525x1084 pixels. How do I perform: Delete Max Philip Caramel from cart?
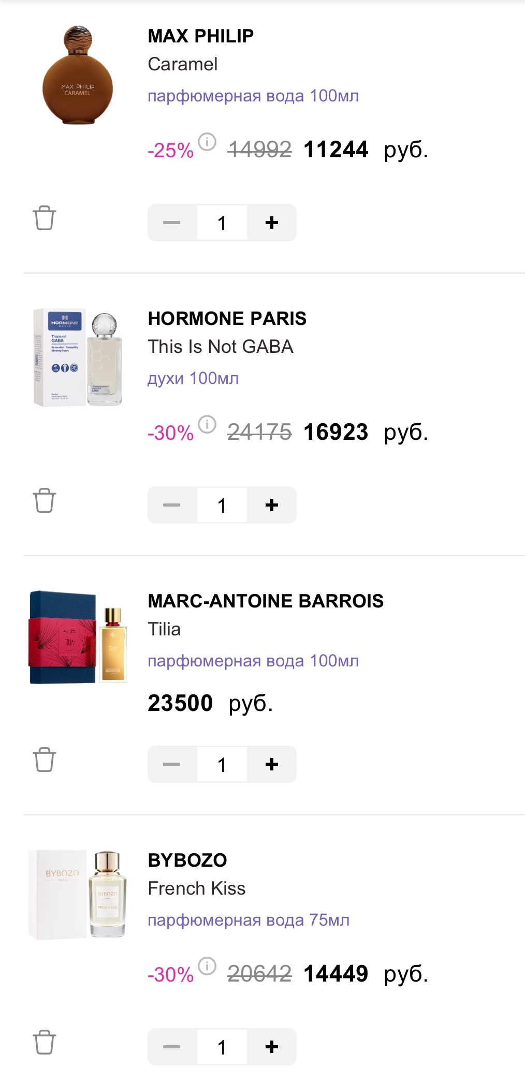click(45, 218)
